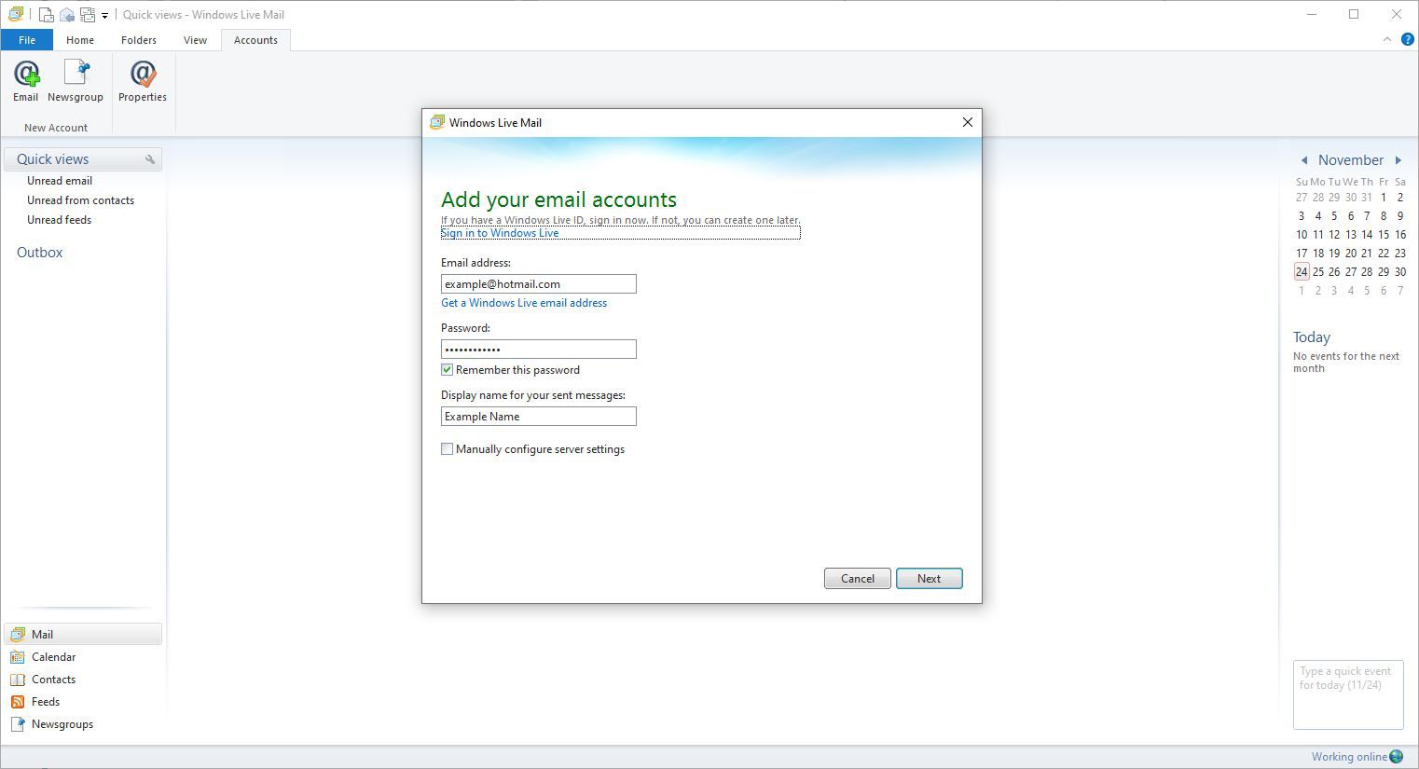Click Sign in to Windows Live link
Viewport: 1419px width, 769px height.
coord(500,233)
